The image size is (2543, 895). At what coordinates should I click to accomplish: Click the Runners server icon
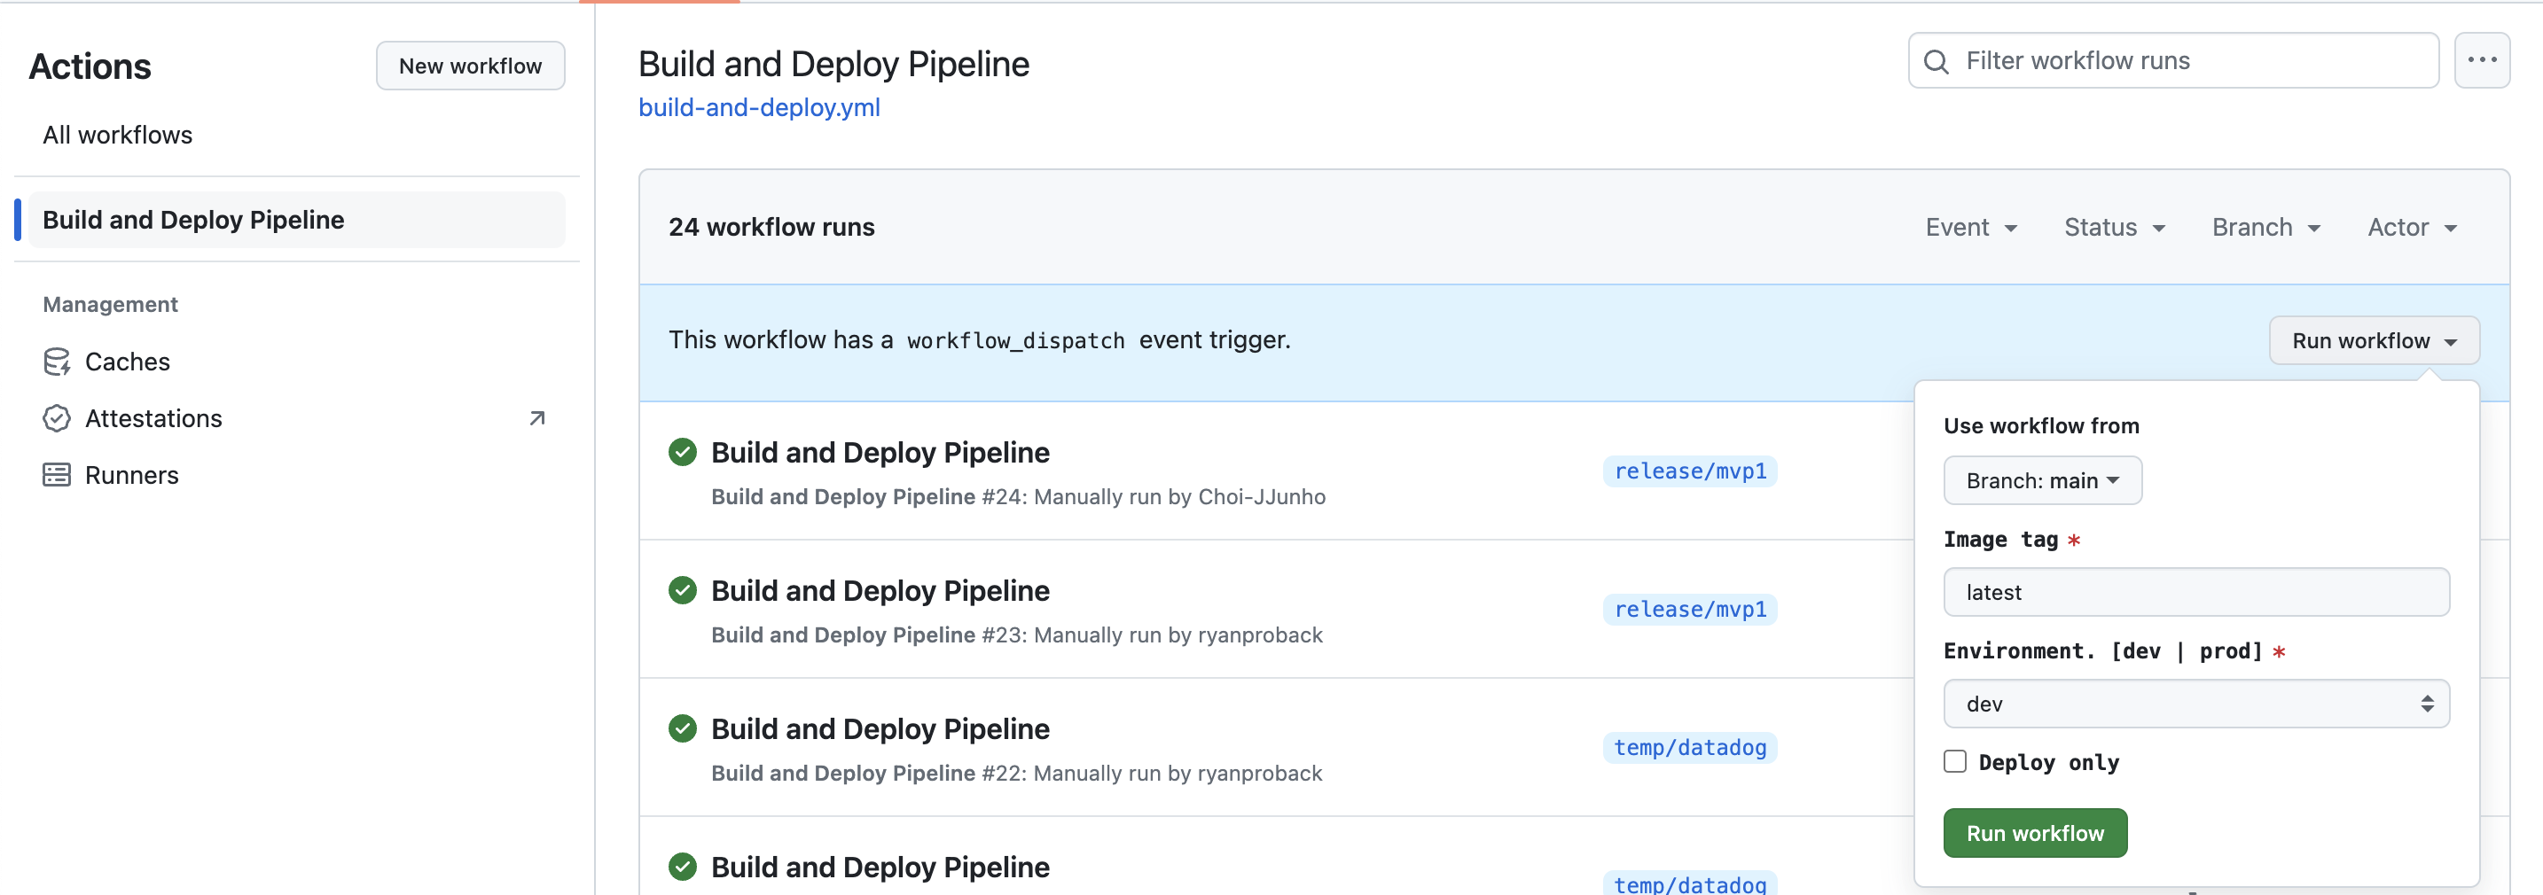(x=56, y=476)
